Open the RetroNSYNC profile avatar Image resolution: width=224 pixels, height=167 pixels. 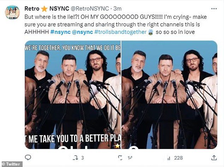[12, 12]
